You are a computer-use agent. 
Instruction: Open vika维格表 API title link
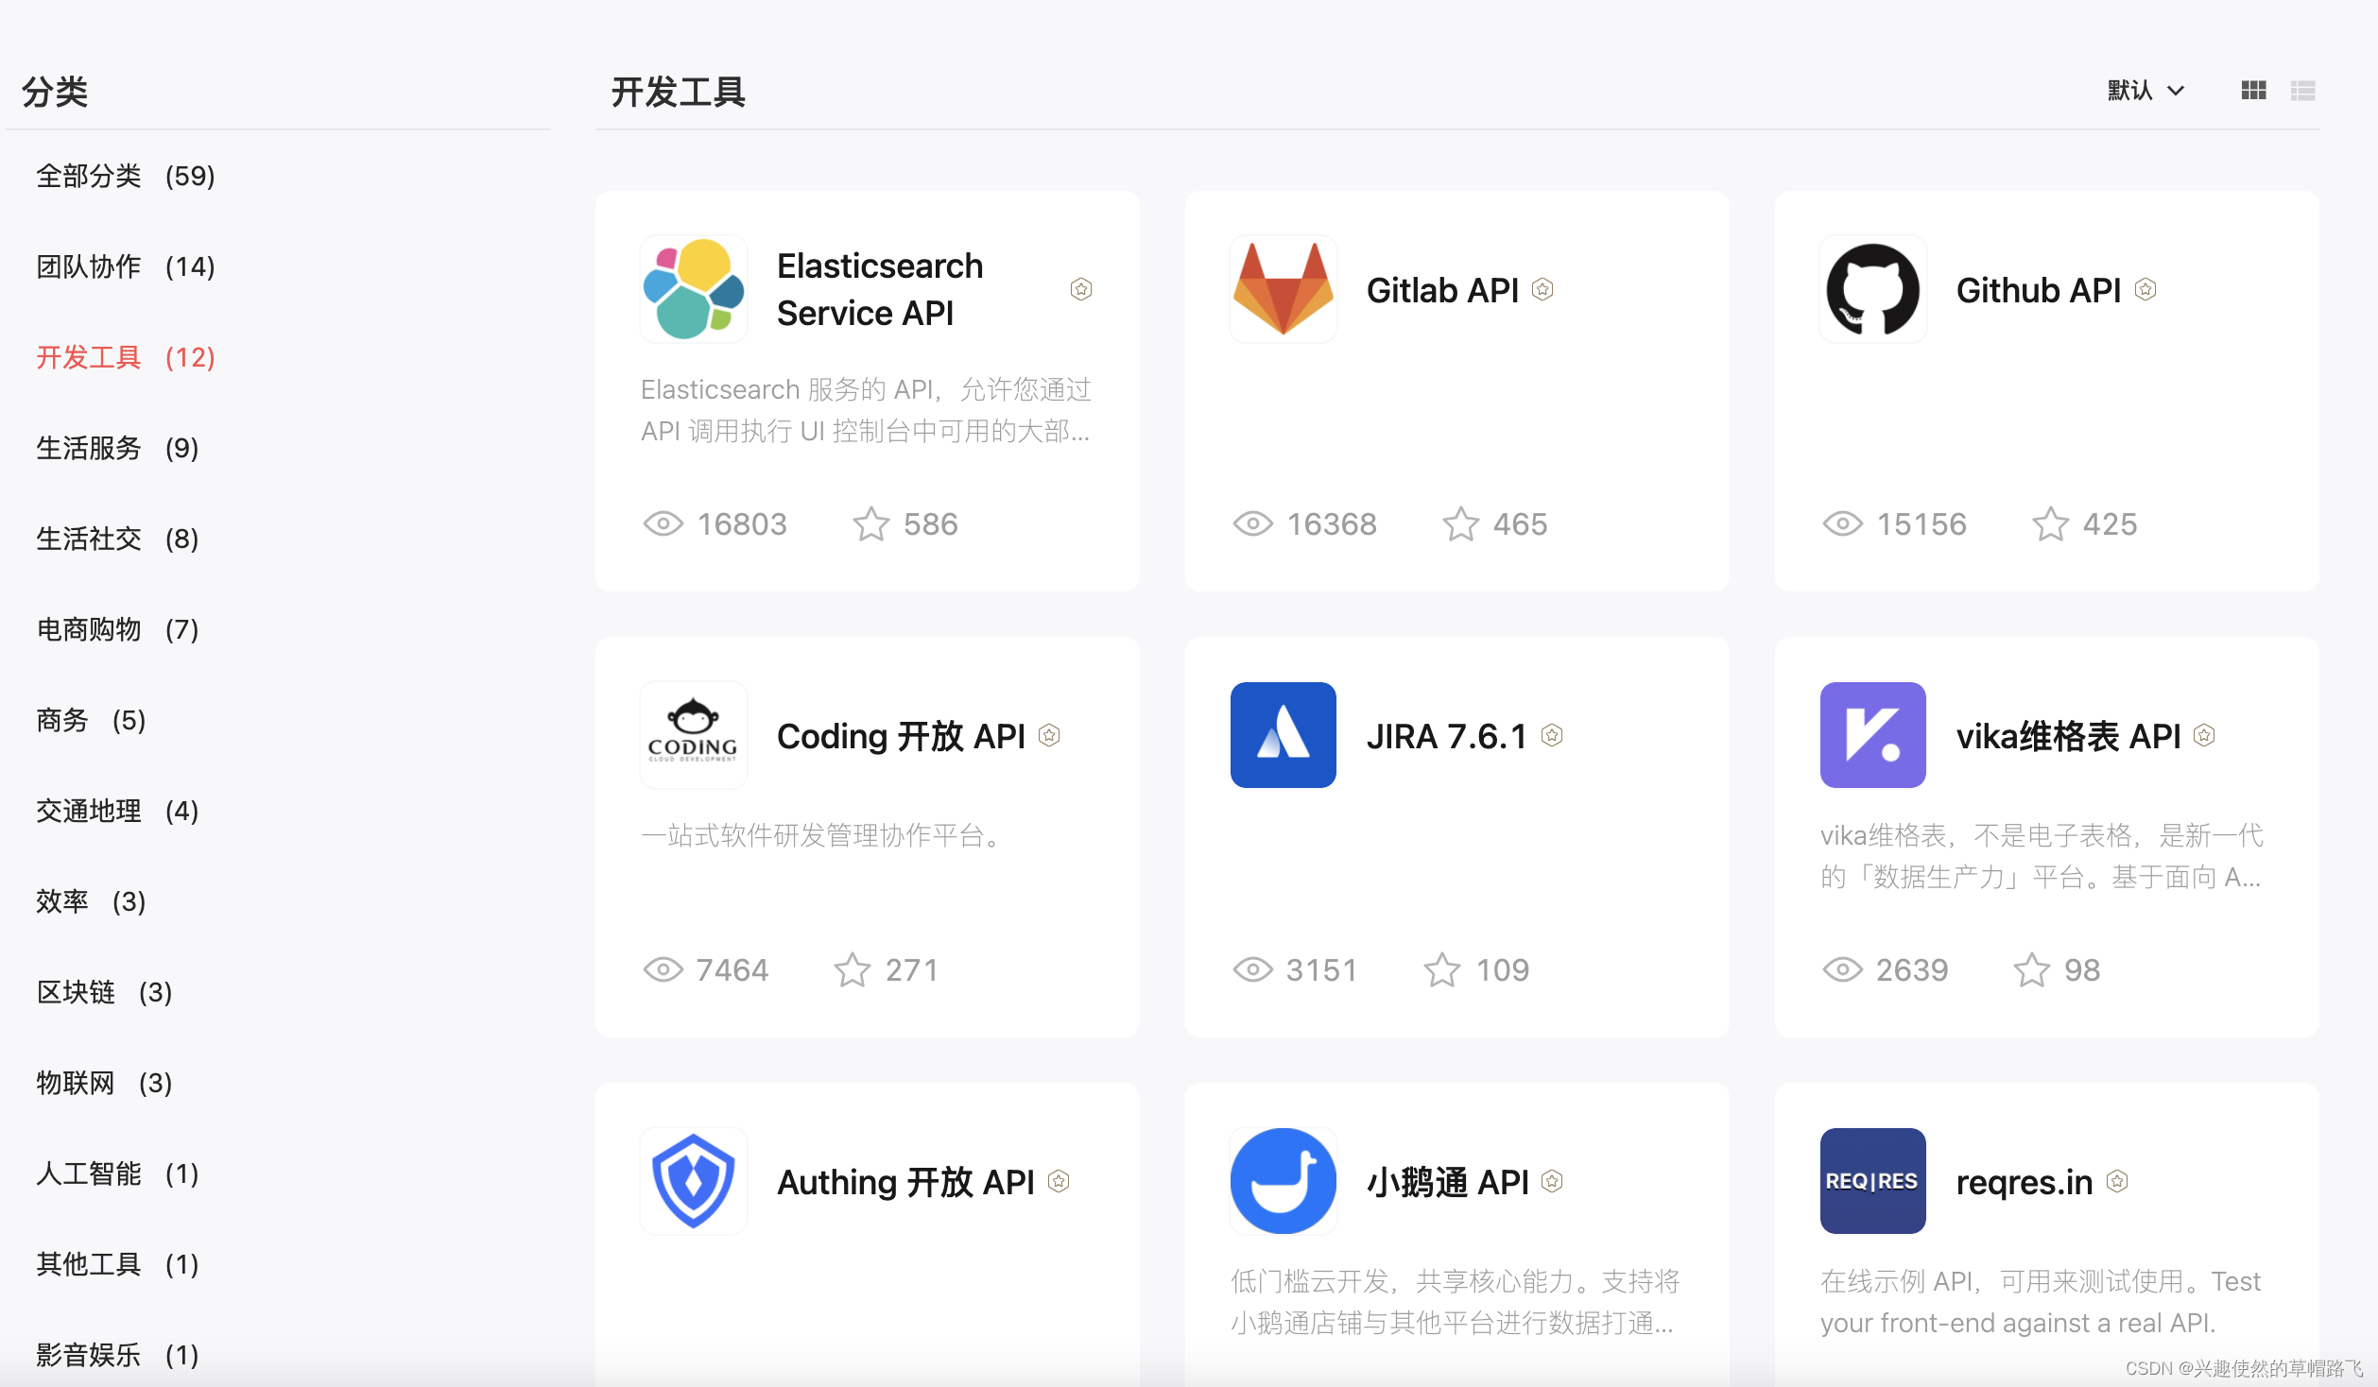2069,736
